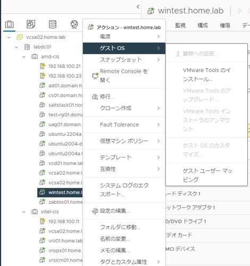Click the VM icon beside saltstack01
The width and height of the screenshot is (250, 266).
[x=42, y=105]
